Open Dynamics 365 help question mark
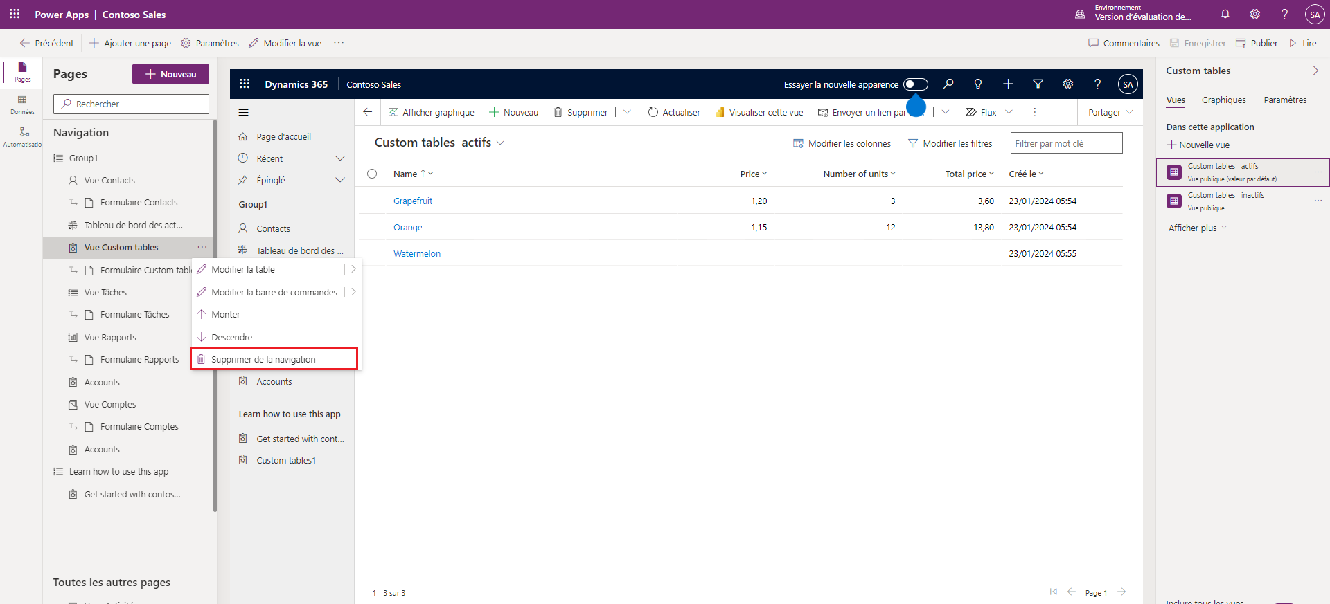The width and height of the screenshot is (1330, 604). click(x=1097, y=84)
